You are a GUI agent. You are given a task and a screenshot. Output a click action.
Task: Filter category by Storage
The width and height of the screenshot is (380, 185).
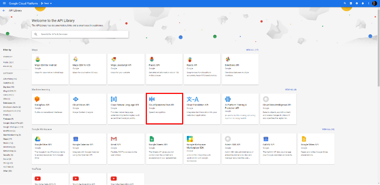pyautogui.click(x=8, y=163)
